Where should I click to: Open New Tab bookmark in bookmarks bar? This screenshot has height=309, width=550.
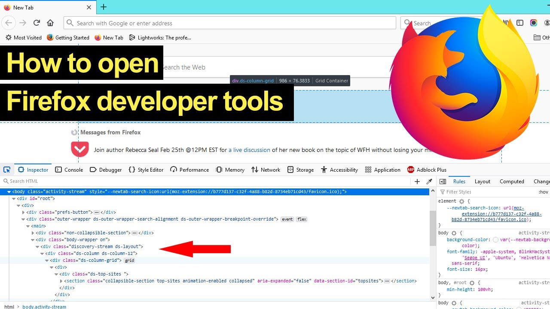[109, 37]
